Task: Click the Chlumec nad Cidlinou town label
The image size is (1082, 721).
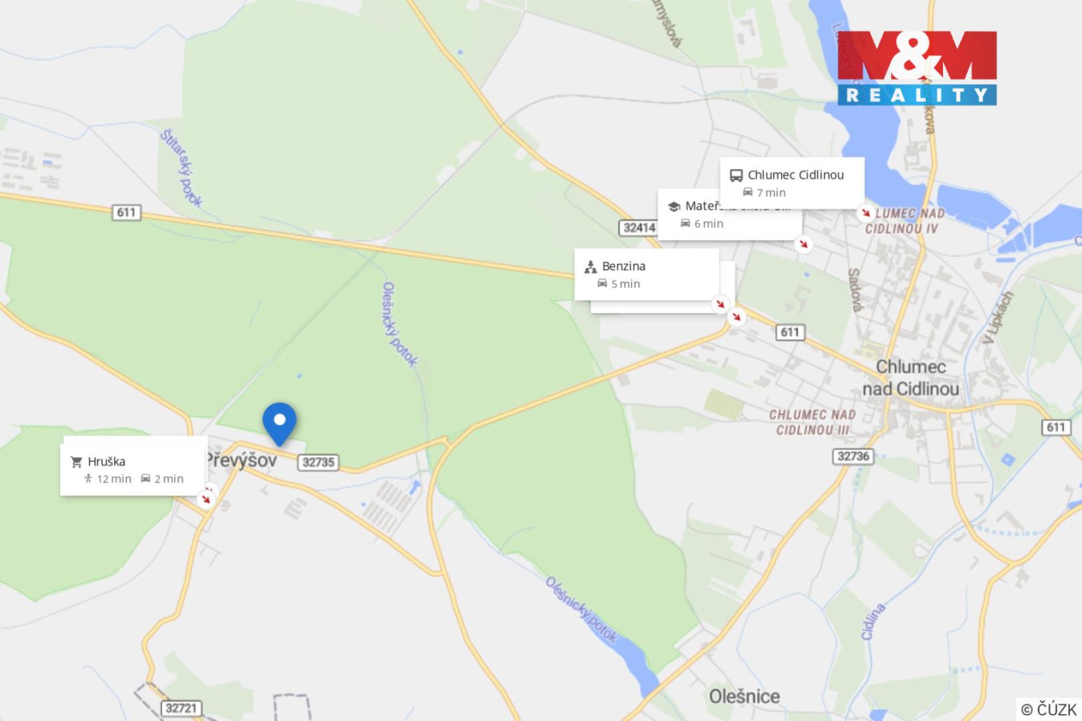Action: click(x=910, y=378)
